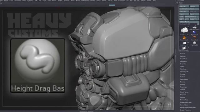This screenshot has width=200, height=112.
Task: Click the Import button
Action: coord(184,14)
